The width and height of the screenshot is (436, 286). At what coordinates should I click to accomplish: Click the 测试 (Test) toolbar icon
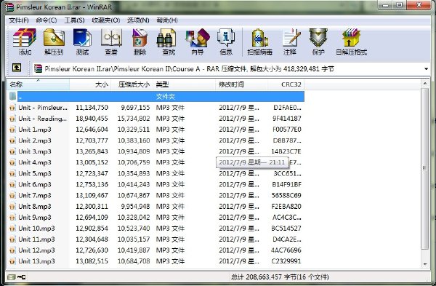(82, 41)
